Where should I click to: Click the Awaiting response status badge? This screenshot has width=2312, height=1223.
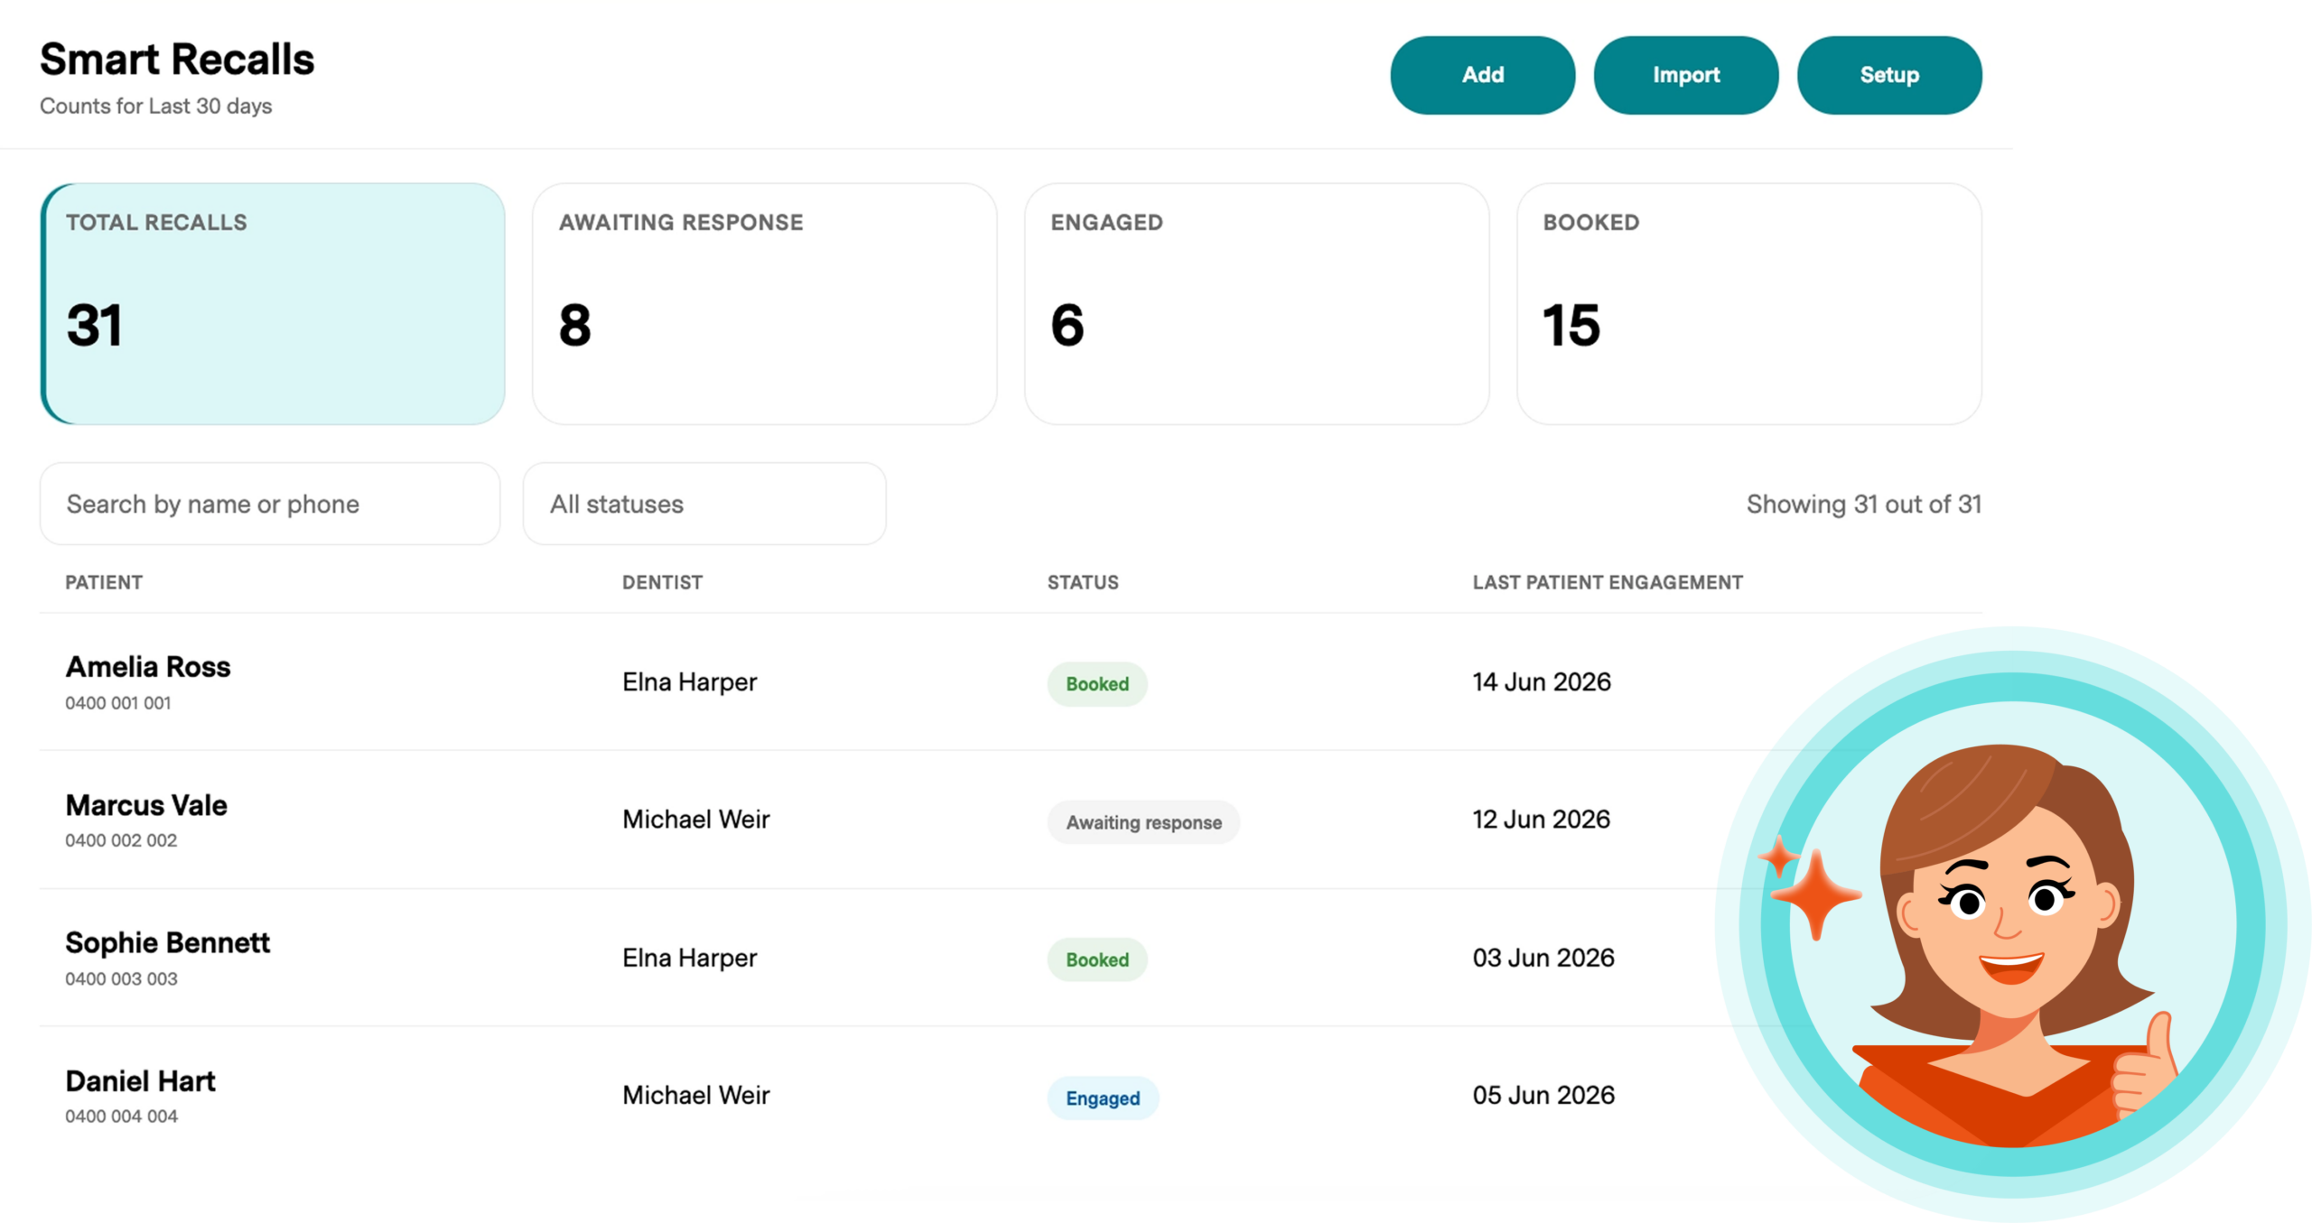tap(1143, 822)
